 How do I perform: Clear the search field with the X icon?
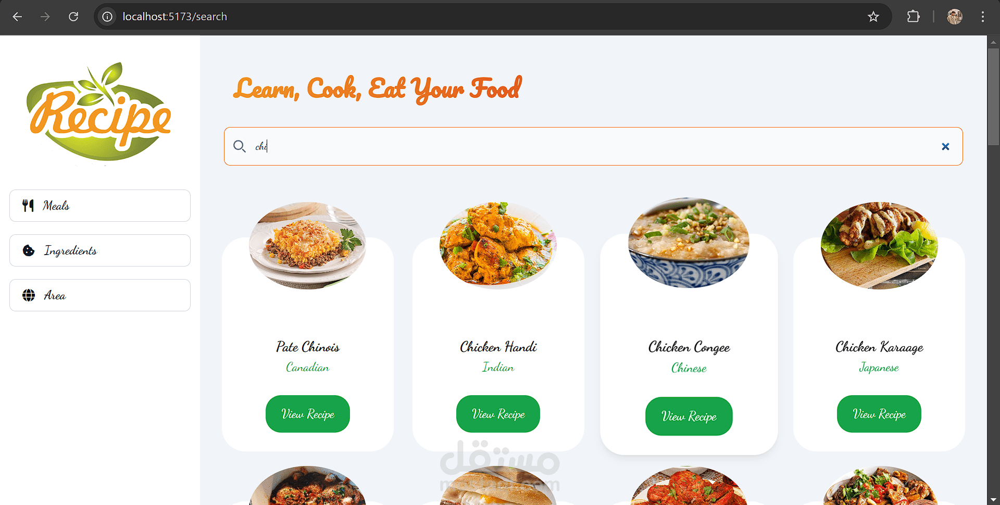[945, 147]
